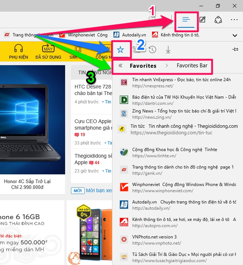Switch to the History tab icon
243x265 pixels.
point(152,50)
